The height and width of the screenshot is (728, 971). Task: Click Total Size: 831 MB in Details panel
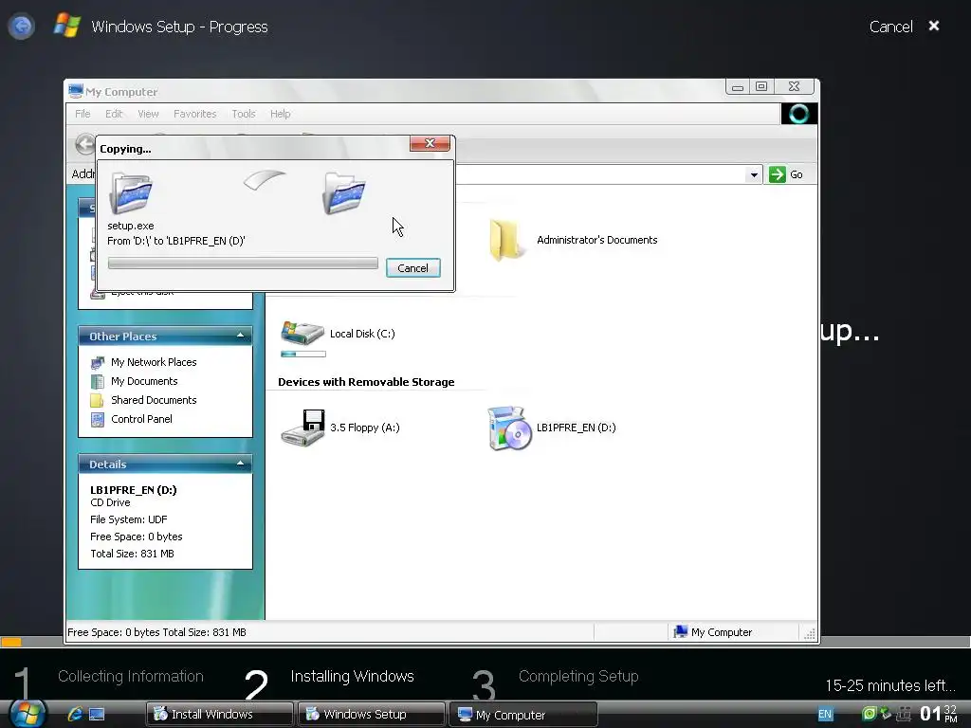tap(132, 554)
